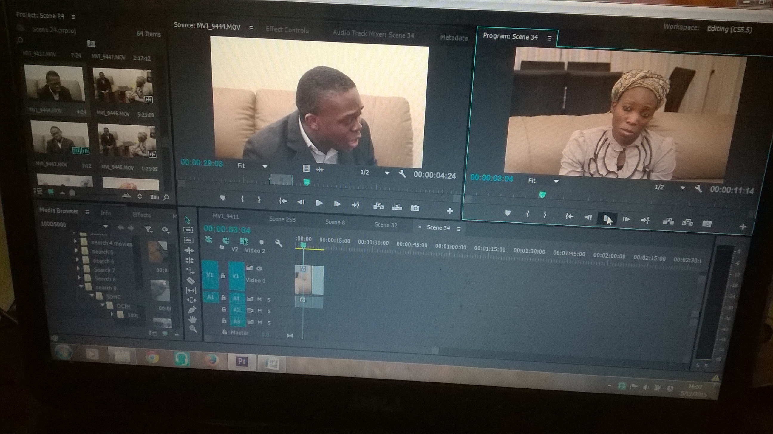Toggle Snap in the timeline header
The width and height of the screenshot is (773, 434).
[226, 241]
